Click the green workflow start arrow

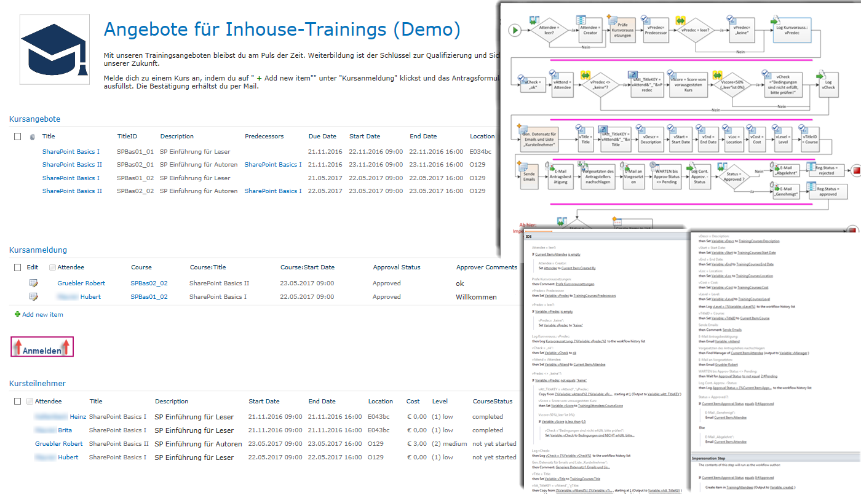(x=514, y=29)
